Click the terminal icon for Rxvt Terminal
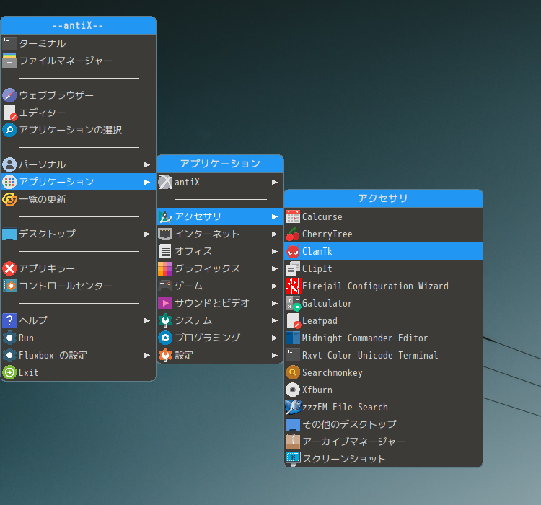541x505 pixels. [293, 355]
